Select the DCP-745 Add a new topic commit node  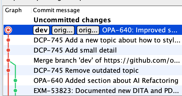8,40
